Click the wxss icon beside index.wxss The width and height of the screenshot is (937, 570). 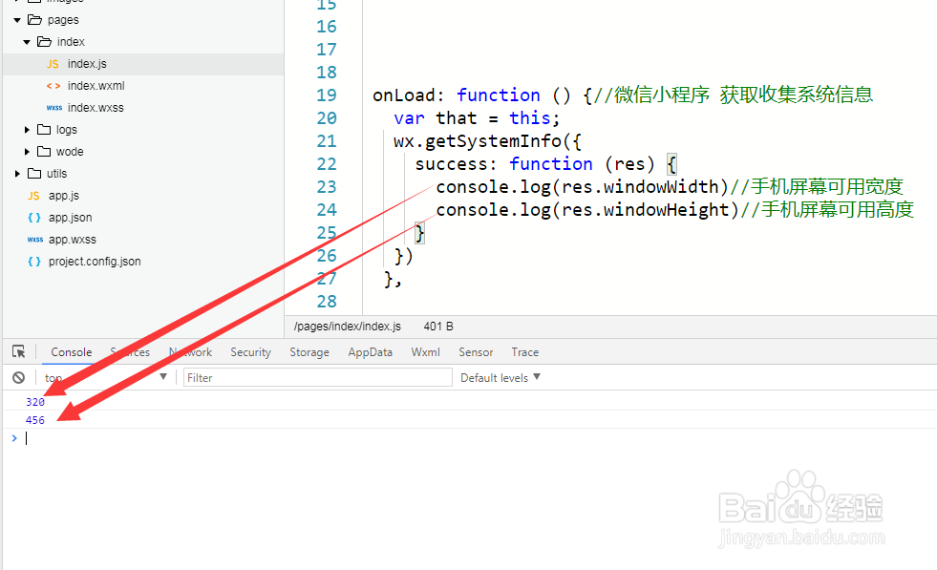pos(53,108)
